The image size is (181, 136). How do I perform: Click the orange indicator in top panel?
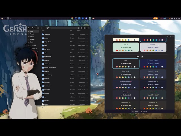(156, 18)
